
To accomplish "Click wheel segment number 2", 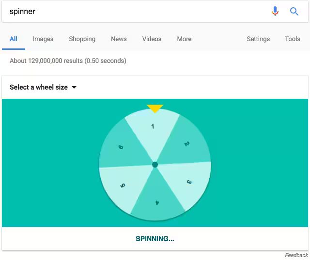I will [186, 144].
